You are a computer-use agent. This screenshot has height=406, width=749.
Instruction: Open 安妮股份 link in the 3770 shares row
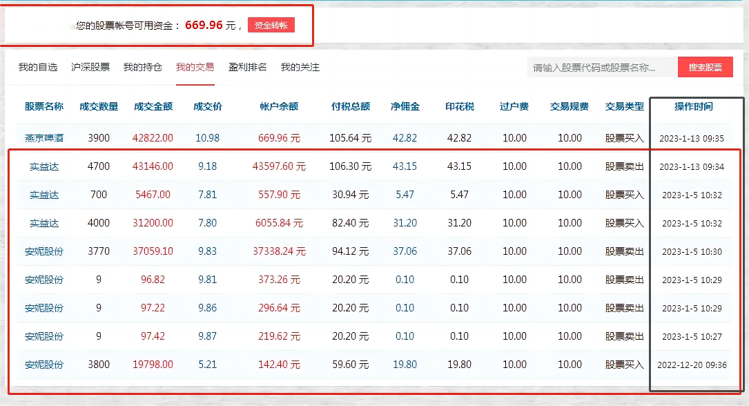point(44,251)
